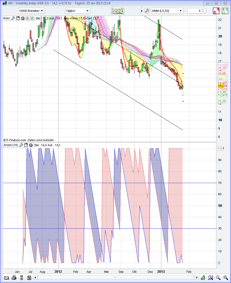
Task: Click the 12,975 price label
Action: (223, 95)
